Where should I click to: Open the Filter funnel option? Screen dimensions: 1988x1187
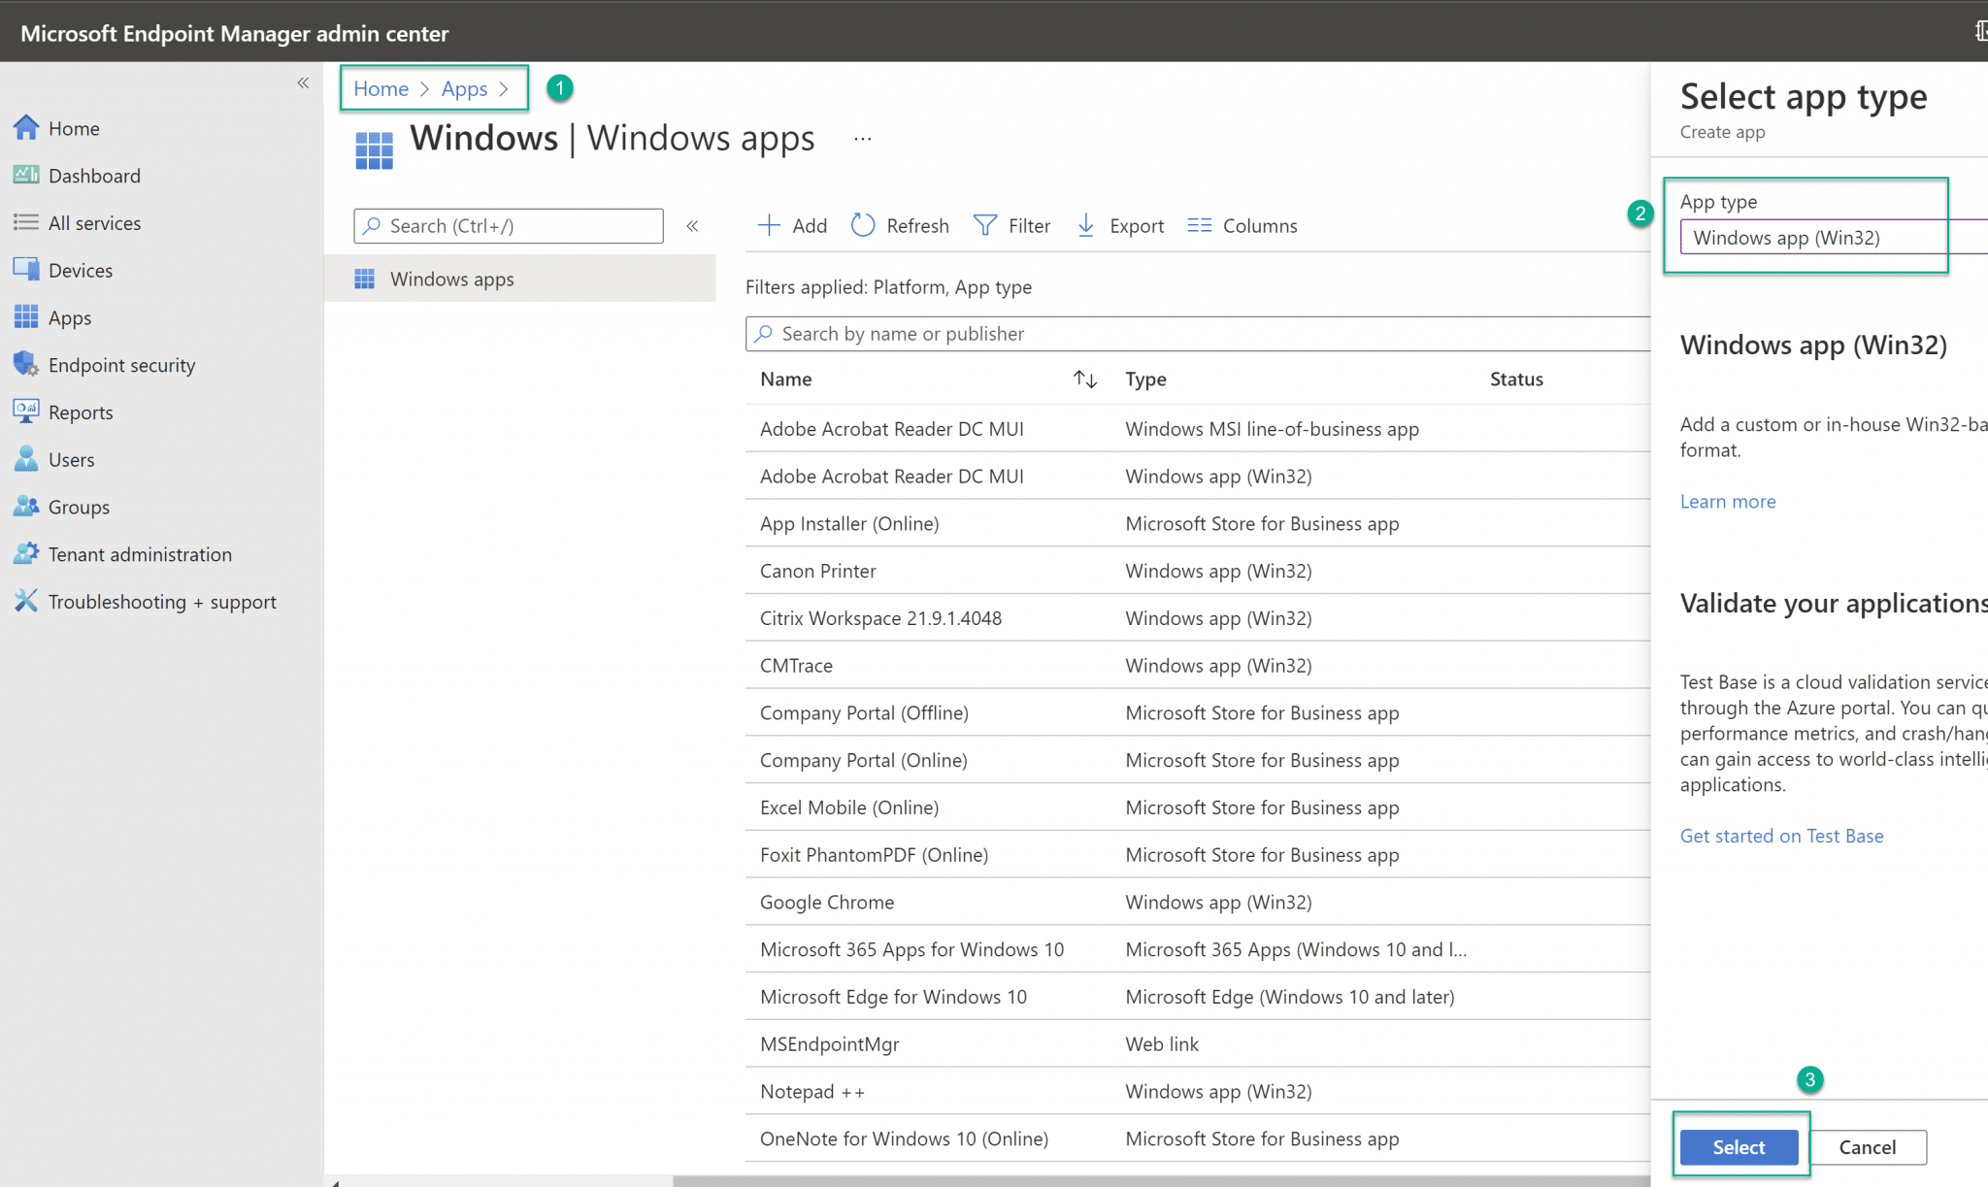pyautogui.click(x=1011, y=225)
